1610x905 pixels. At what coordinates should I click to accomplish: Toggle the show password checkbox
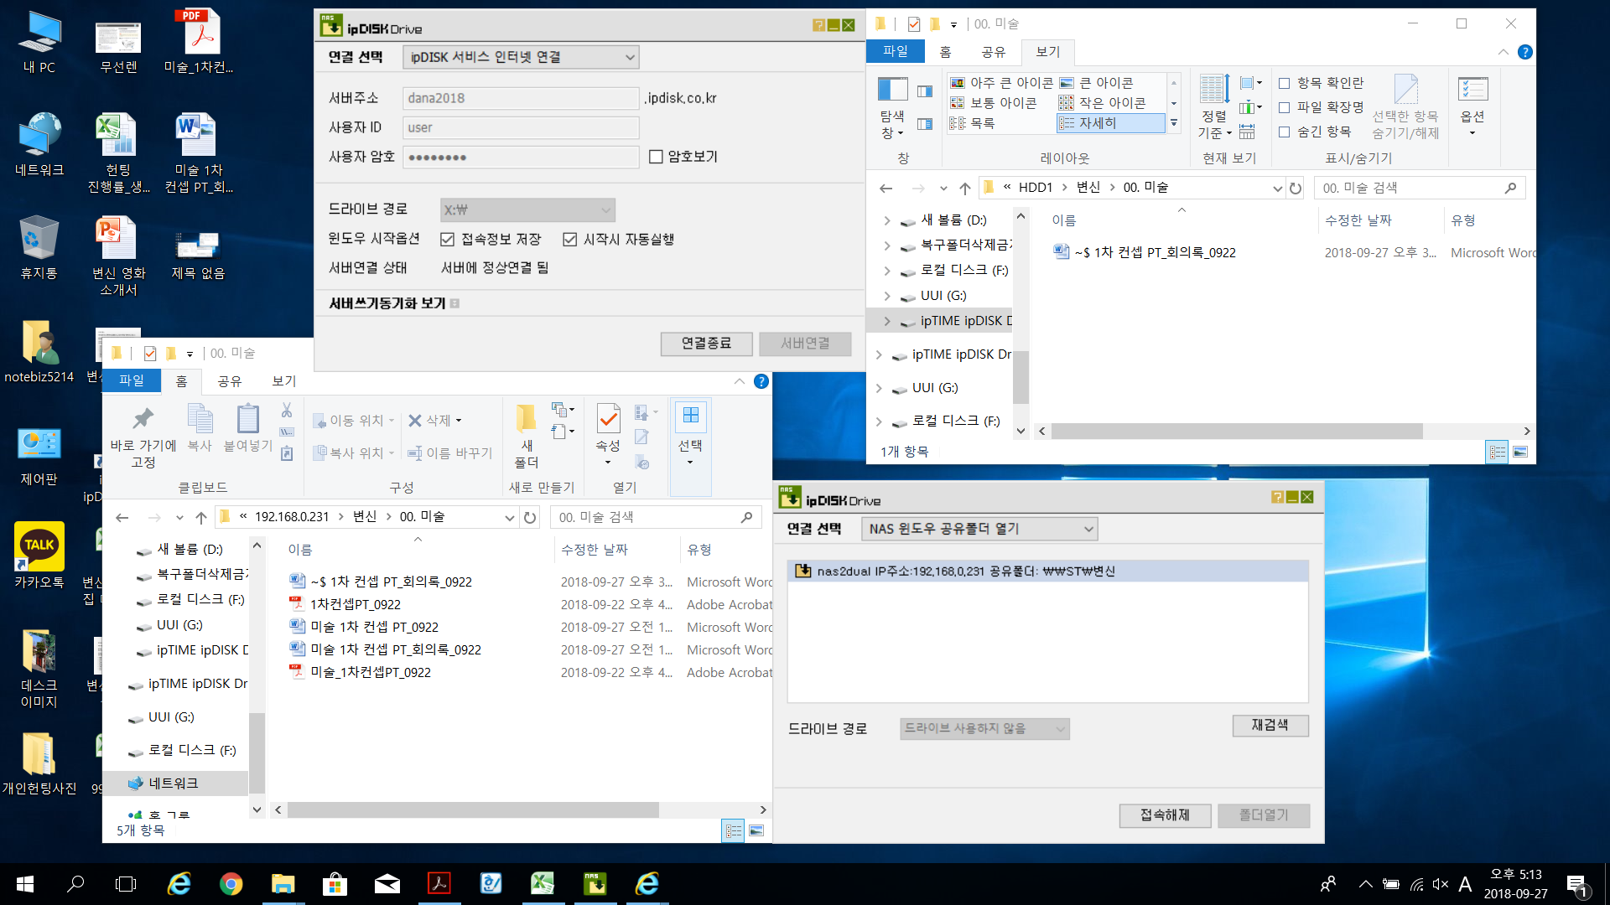(x=656, y=157)
